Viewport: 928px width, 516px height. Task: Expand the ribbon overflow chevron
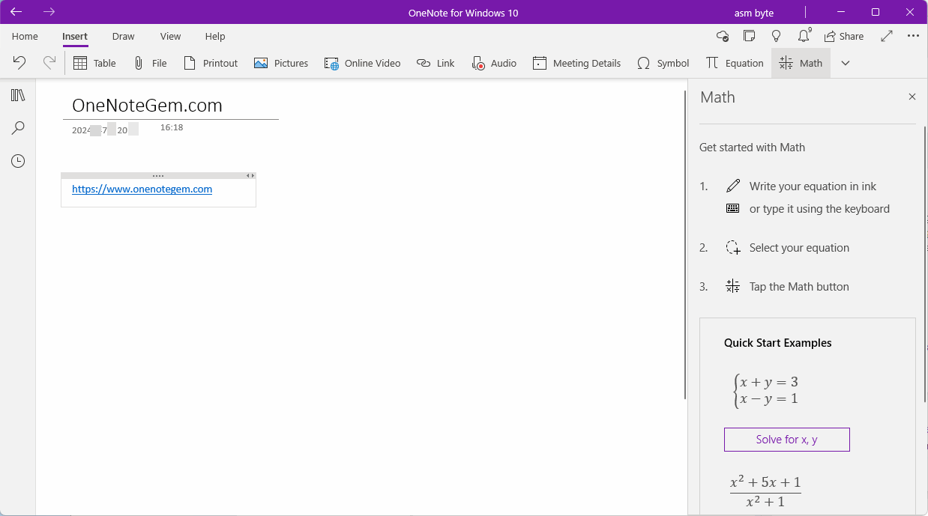[x=846, y=63]
